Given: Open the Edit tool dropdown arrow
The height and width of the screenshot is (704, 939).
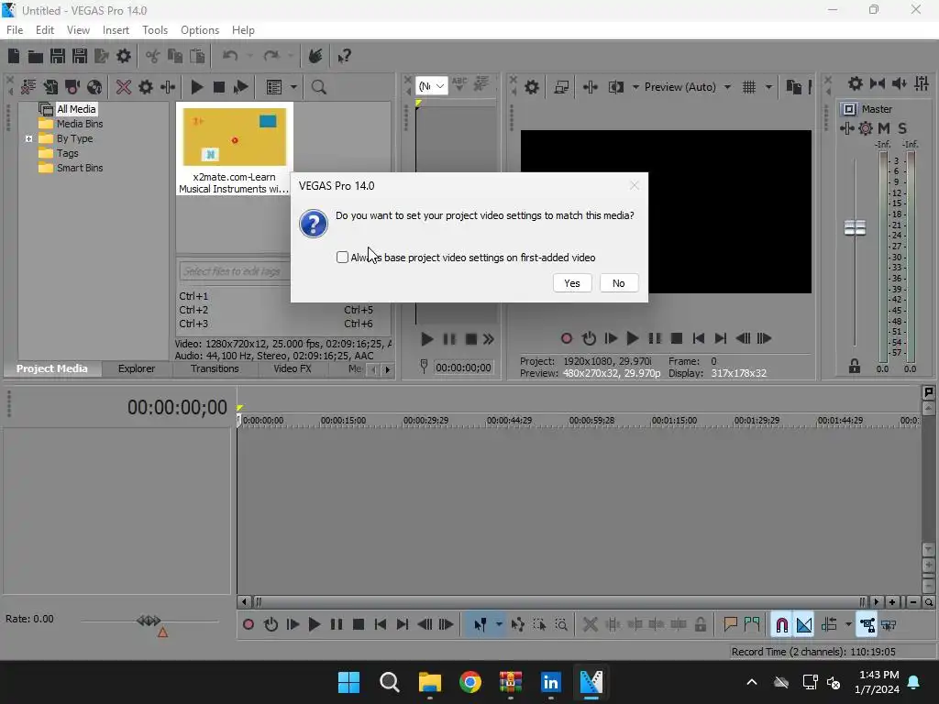Looking at the screenshot, I should tap(499, 625).
